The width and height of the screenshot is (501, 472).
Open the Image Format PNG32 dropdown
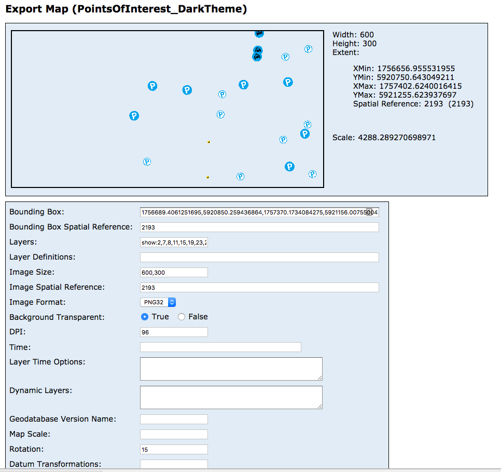coord(158,302)
